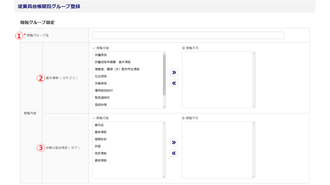
Task: Pick 免許情報 in the tab list
Action: click(x=101, y=153)
